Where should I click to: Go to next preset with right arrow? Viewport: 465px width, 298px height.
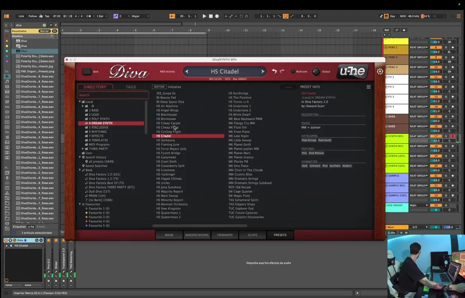[x=262, y=71]
